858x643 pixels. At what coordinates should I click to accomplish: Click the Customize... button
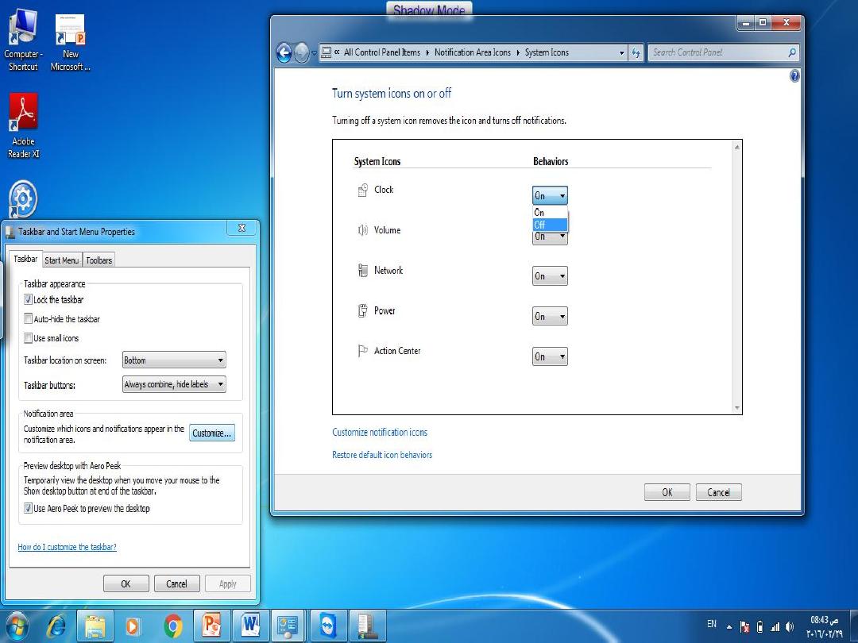coord(212,433)
